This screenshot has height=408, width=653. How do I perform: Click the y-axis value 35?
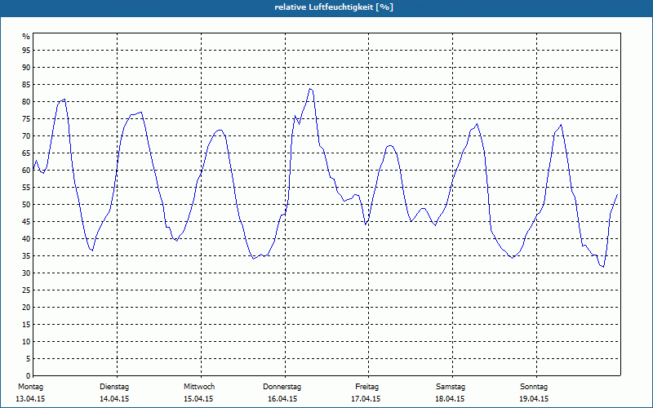pyautogui.click(x=26, y=256)
